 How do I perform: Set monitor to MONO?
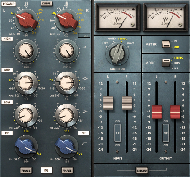[x=112, y=39]
